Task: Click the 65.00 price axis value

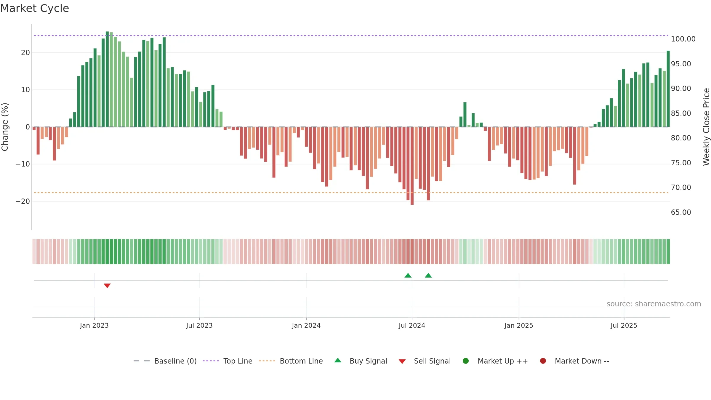Action: tap(681, 212)
